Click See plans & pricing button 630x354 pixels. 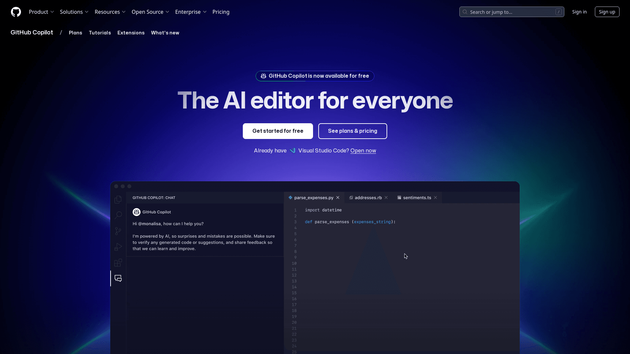point(353,131)
